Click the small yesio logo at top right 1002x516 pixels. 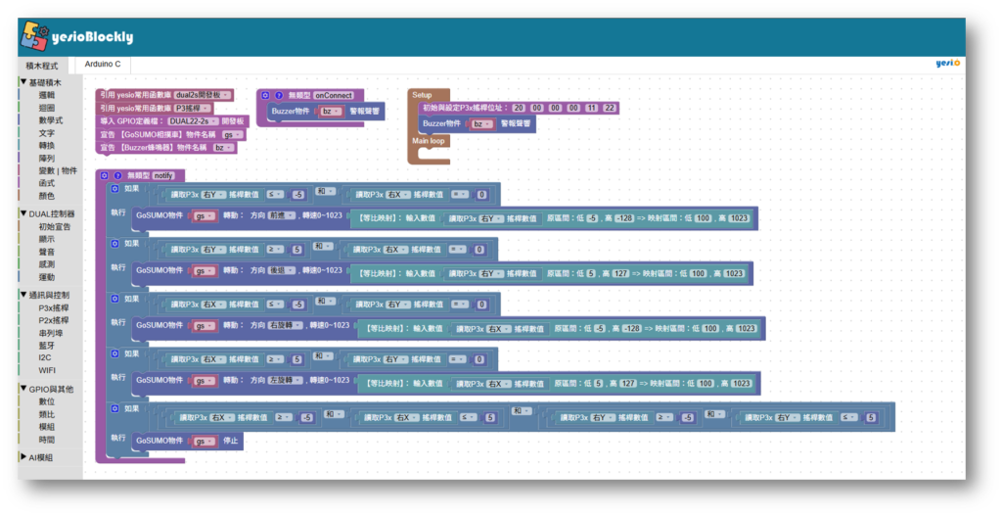pyautogui.click(x=947, y=63)
